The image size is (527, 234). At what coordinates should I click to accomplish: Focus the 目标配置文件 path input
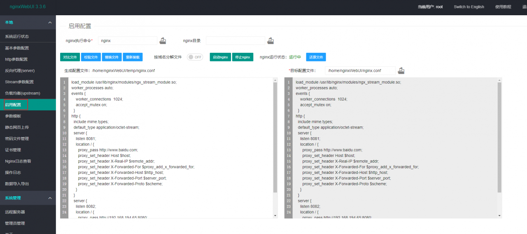click(360, 71)
